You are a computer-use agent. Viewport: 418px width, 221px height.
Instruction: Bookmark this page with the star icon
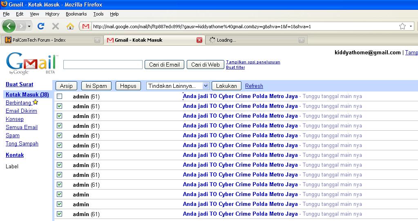(402, 26)
